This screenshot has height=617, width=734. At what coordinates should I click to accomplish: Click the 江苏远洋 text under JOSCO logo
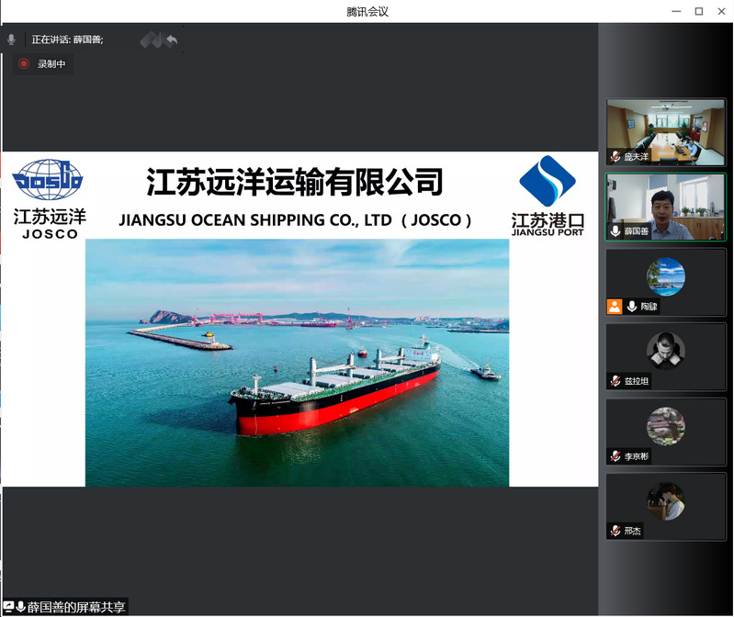tap(50, 217)
